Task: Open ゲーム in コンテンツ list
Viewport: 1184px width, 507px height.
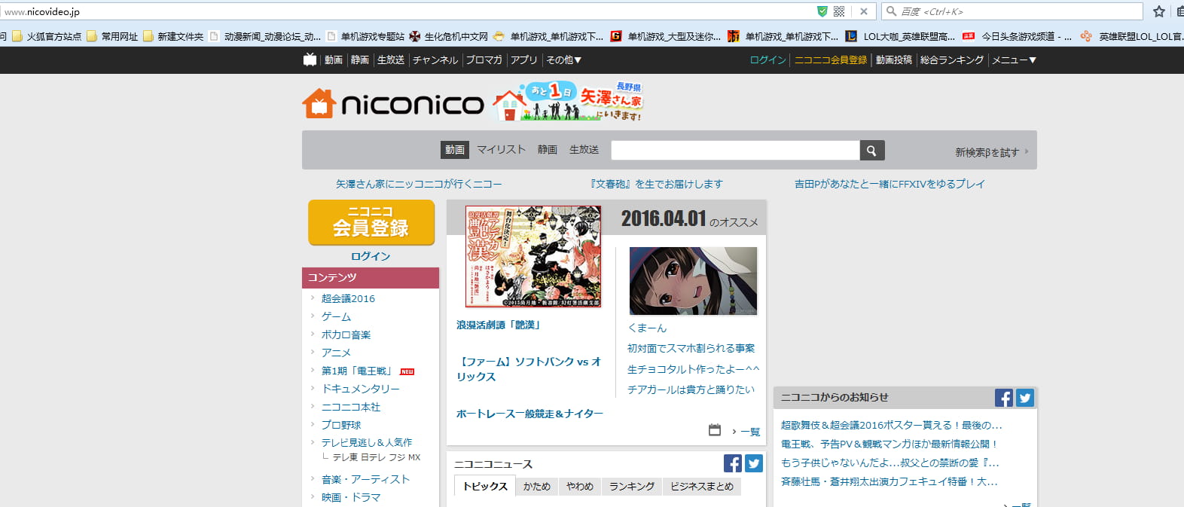Action: tap(336, 316)
